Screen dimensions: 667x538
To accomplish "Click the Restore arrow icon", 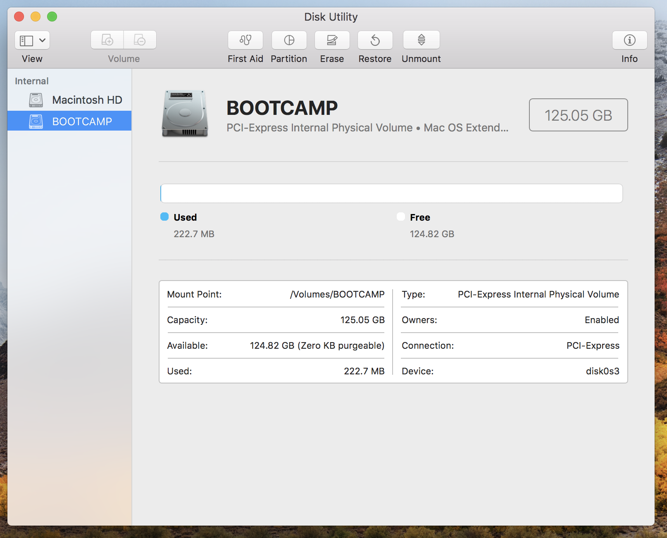I will pyautogui.click(x=375, y=40).
